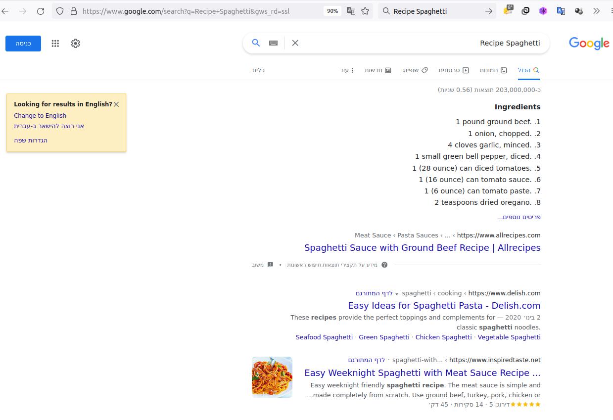Open the translate extension icon in toolbar
This screenshot has width=613, height=420.
point(561,11)
